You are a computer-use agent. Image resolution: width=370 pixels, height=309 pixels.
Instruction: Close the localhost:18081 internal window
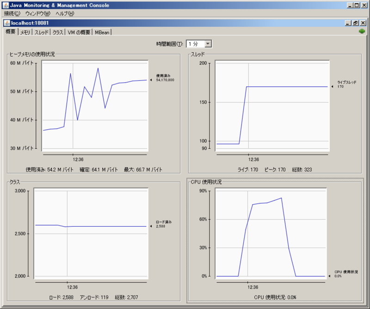coord(363,23)
